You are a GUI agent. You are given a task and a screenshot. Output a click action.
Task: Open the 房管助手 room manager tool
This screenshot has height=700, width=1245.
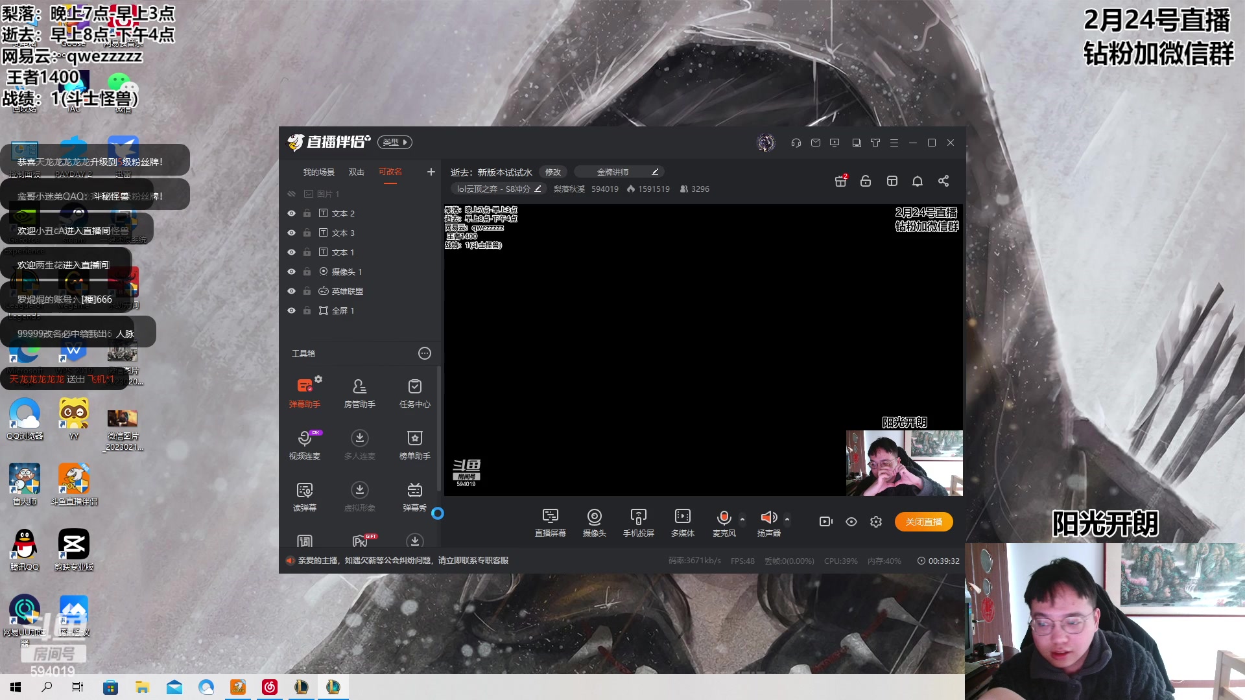tap(359, 392)
